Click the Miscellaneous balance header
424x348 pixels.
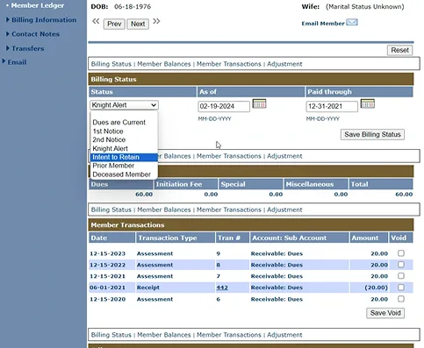(316, 184)
